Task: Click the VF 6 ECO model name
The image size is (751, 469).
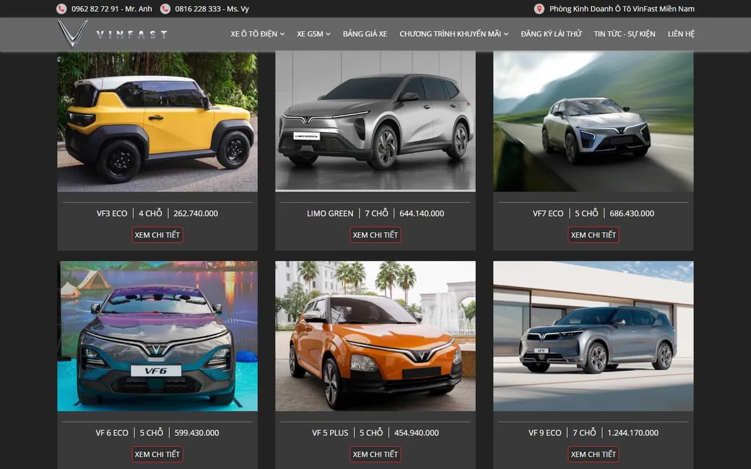Action: click(112, 433)
